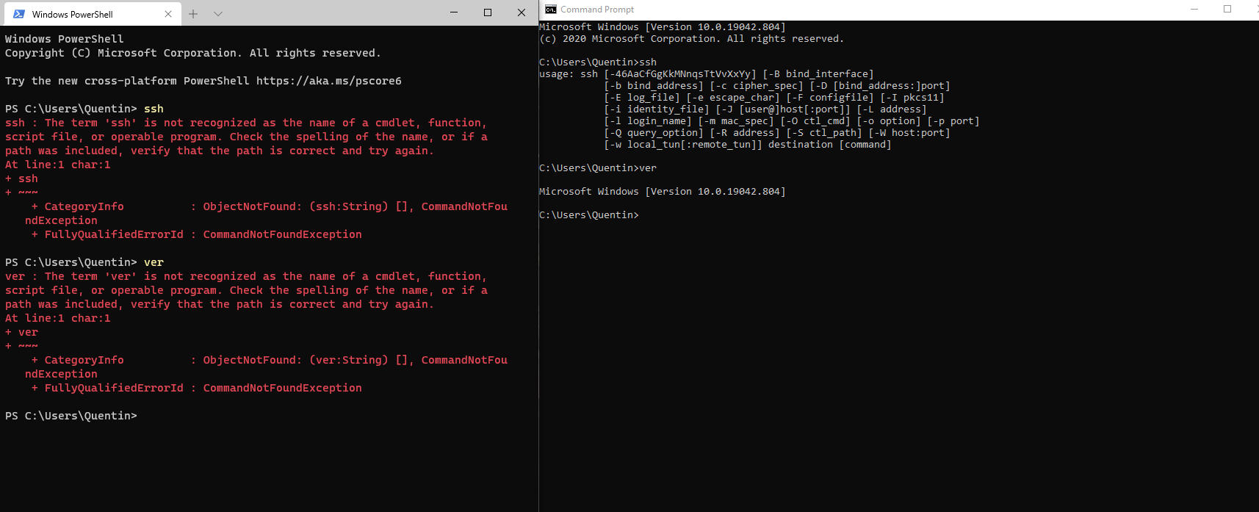1259x512 pixels.
Task: Click 'destination [command]' usage text
Action: click(830, 145)
